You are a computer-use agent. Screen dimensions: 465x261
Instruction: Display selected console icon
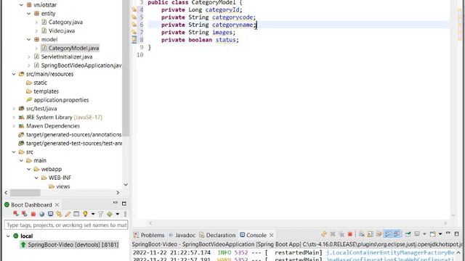416,233
